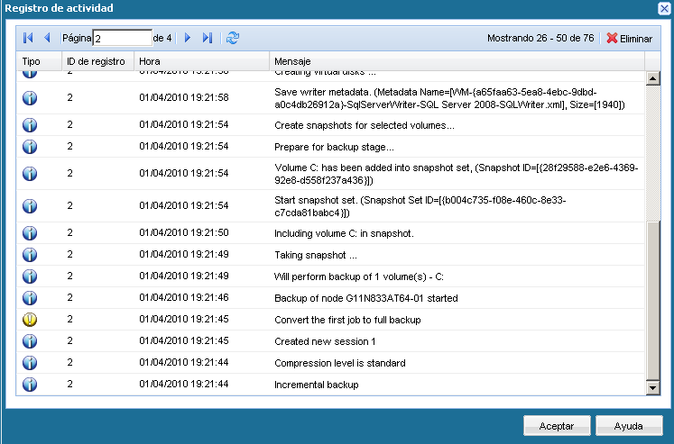Go to the first page of log
The image size is (674, 444).
point(28,38)
